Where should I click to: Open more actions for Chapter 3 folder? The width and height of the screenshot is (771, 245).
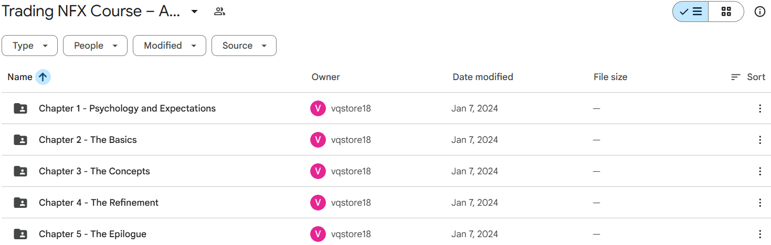759,171
